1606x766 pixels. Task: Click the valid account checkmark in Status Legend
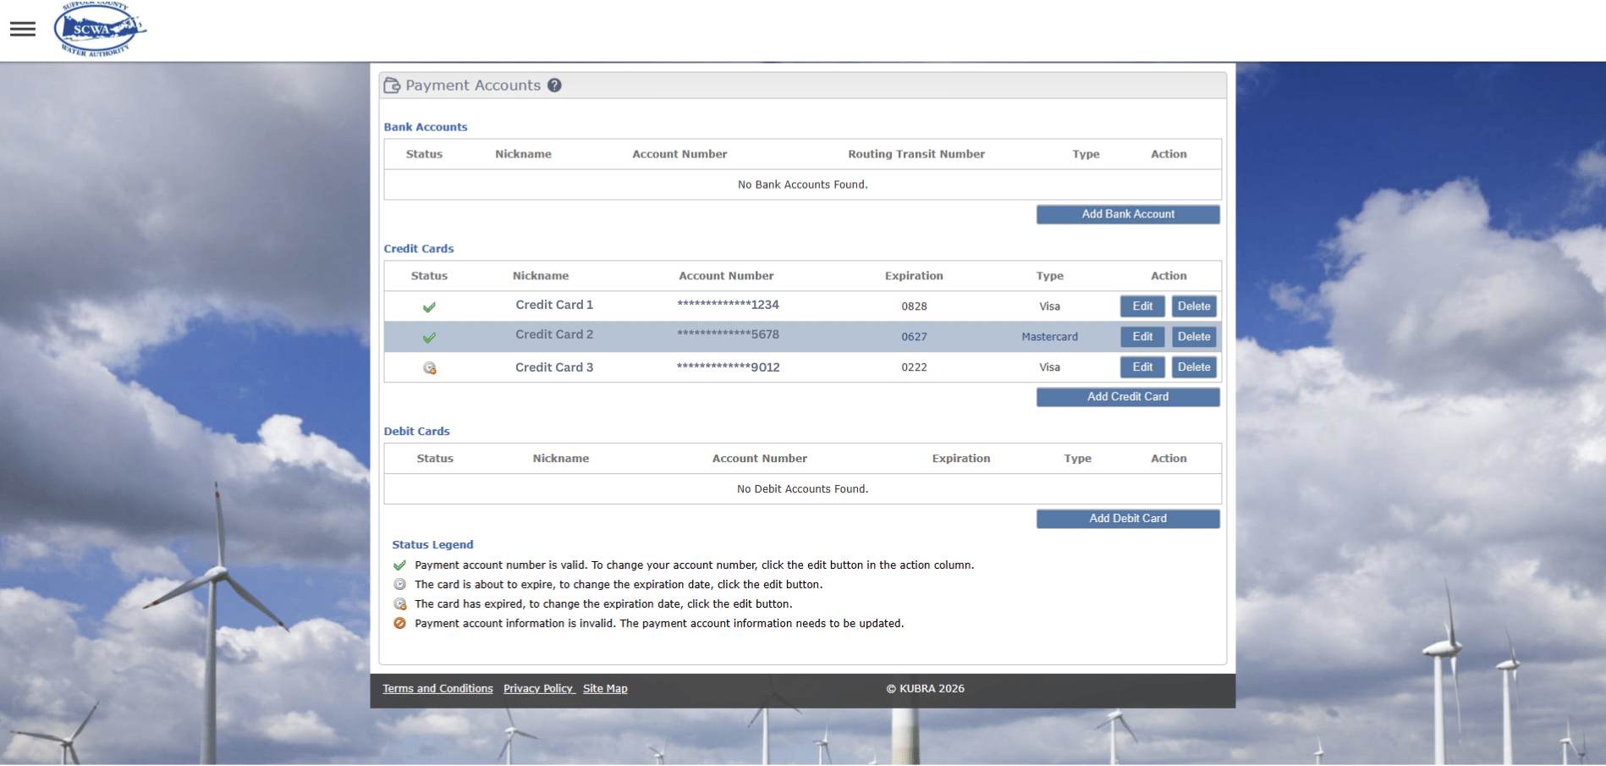click(399, 565)
